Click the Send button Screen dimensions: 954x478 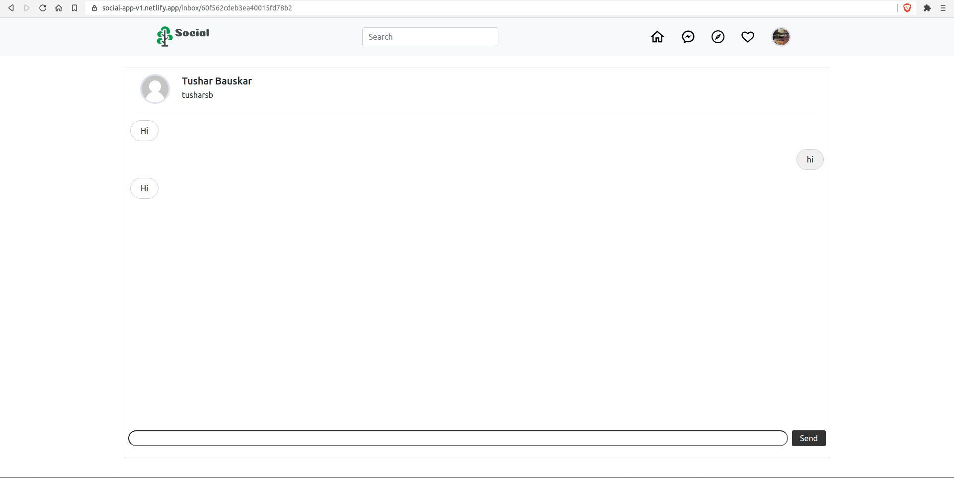tap(809, 438)
